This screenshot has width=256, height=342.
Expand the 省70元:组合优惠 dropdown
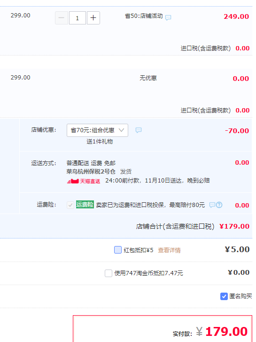pos(97,130)
